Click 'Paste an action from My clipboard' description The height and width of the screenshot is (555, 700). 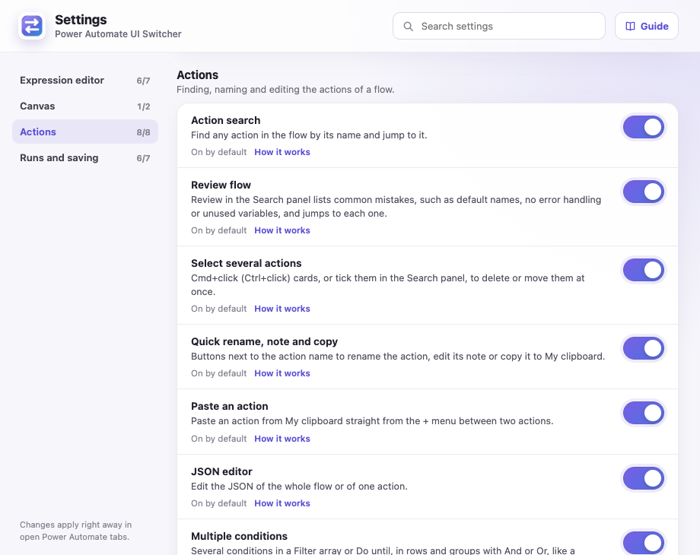372,421
